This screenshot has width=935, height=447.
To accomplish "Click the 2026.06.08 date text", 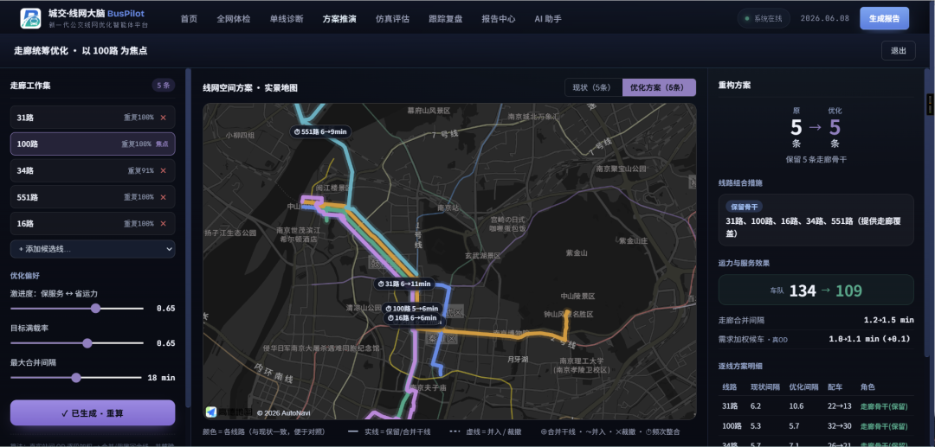I will click(825, 18).
